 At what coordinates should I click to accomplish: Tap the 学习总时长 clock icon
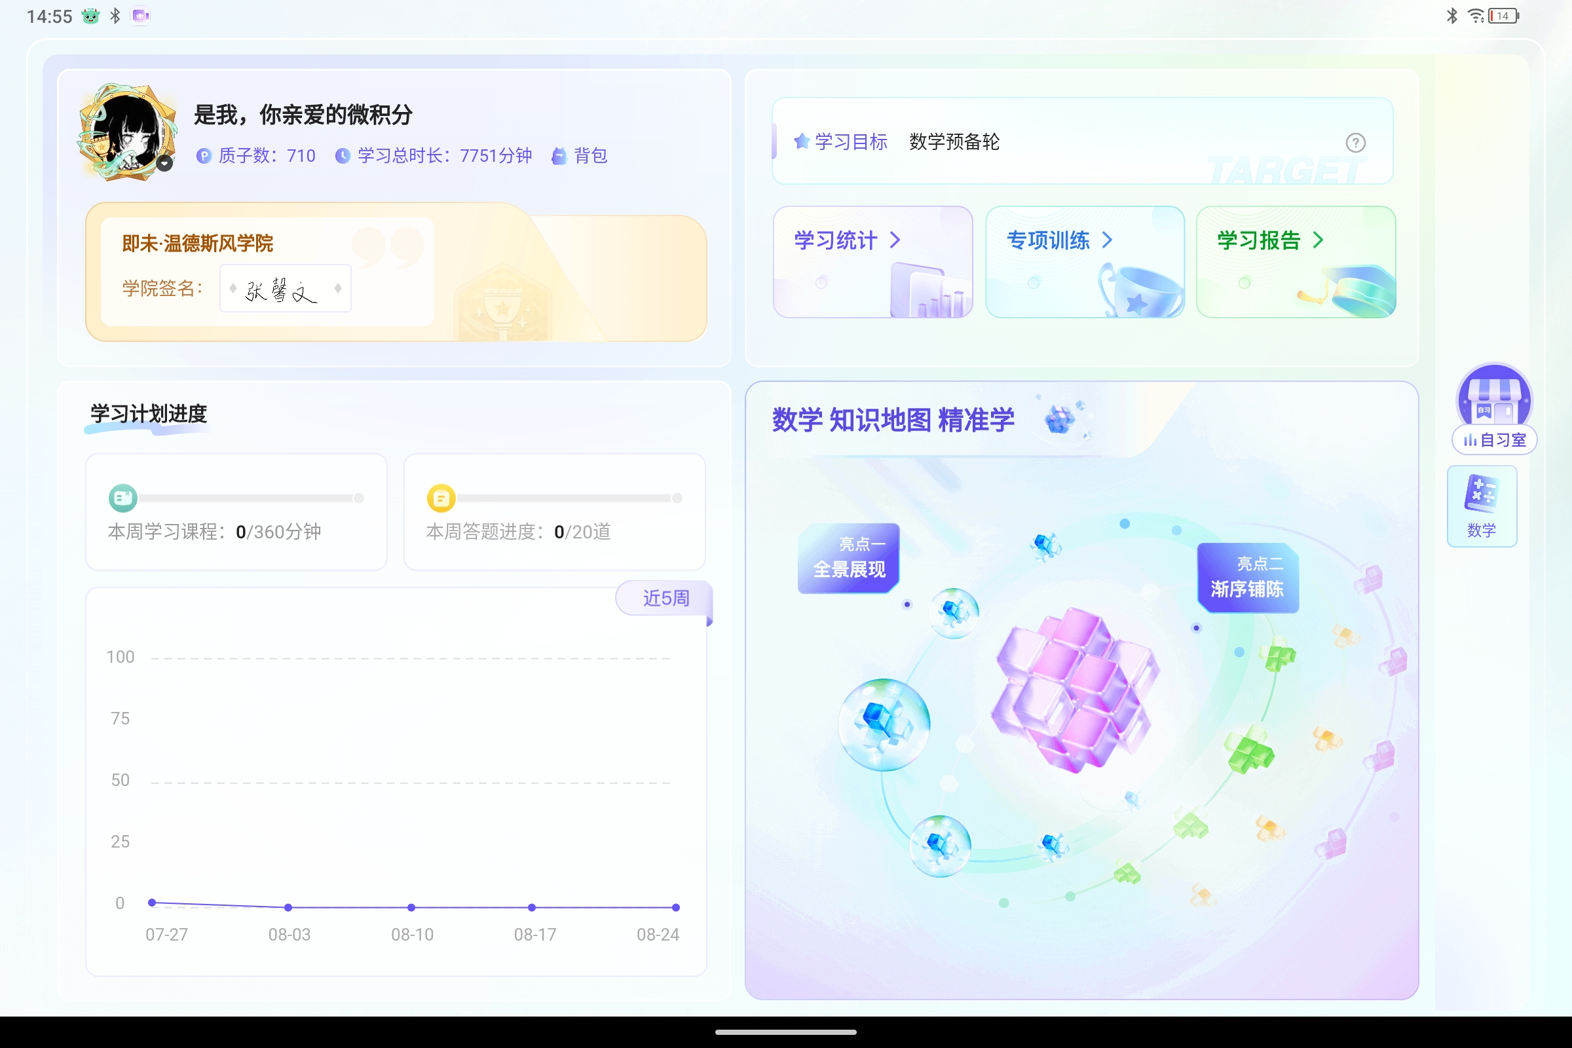342,156
